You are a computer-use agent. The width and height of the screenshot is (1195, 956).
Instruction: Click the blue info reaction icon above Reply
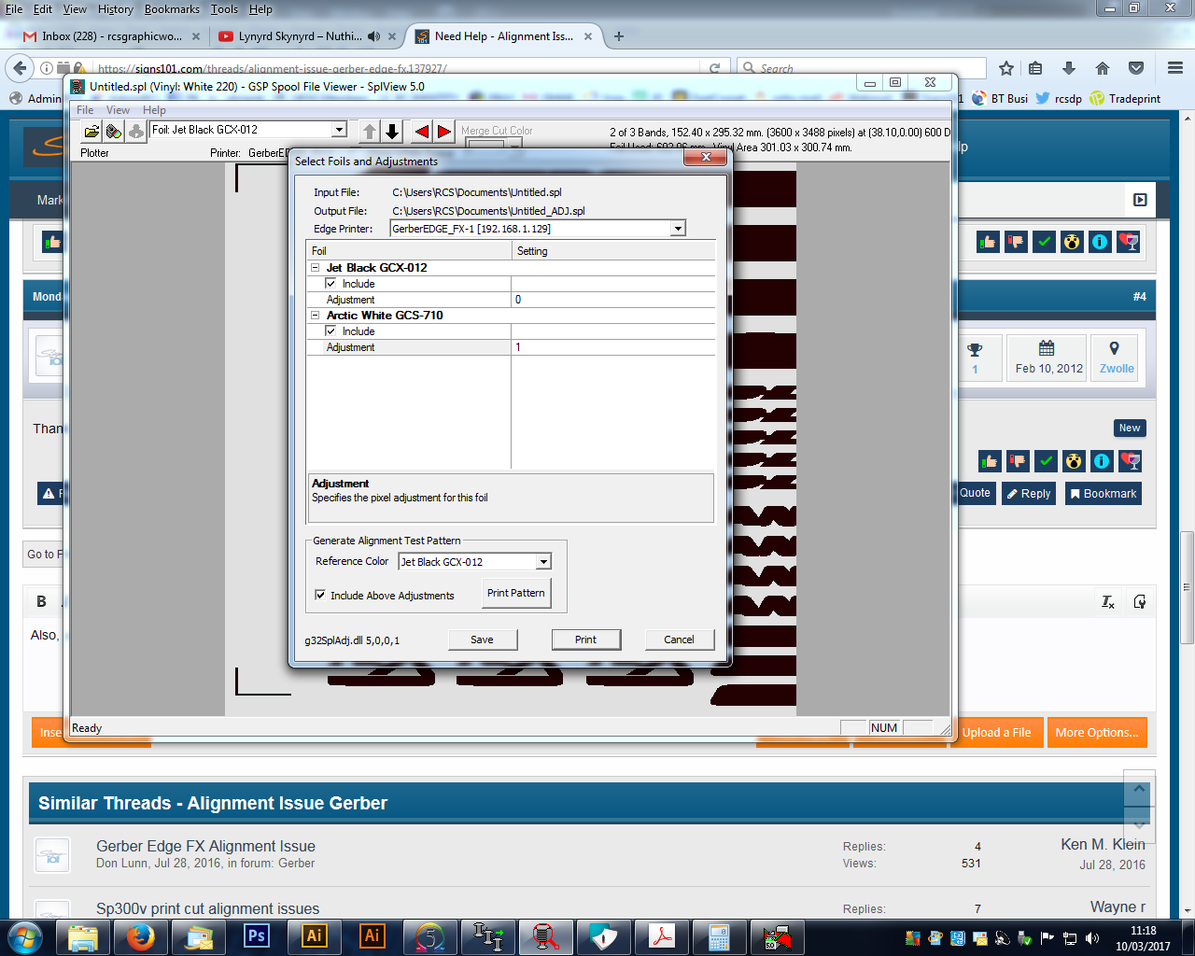coord(1102,461)
